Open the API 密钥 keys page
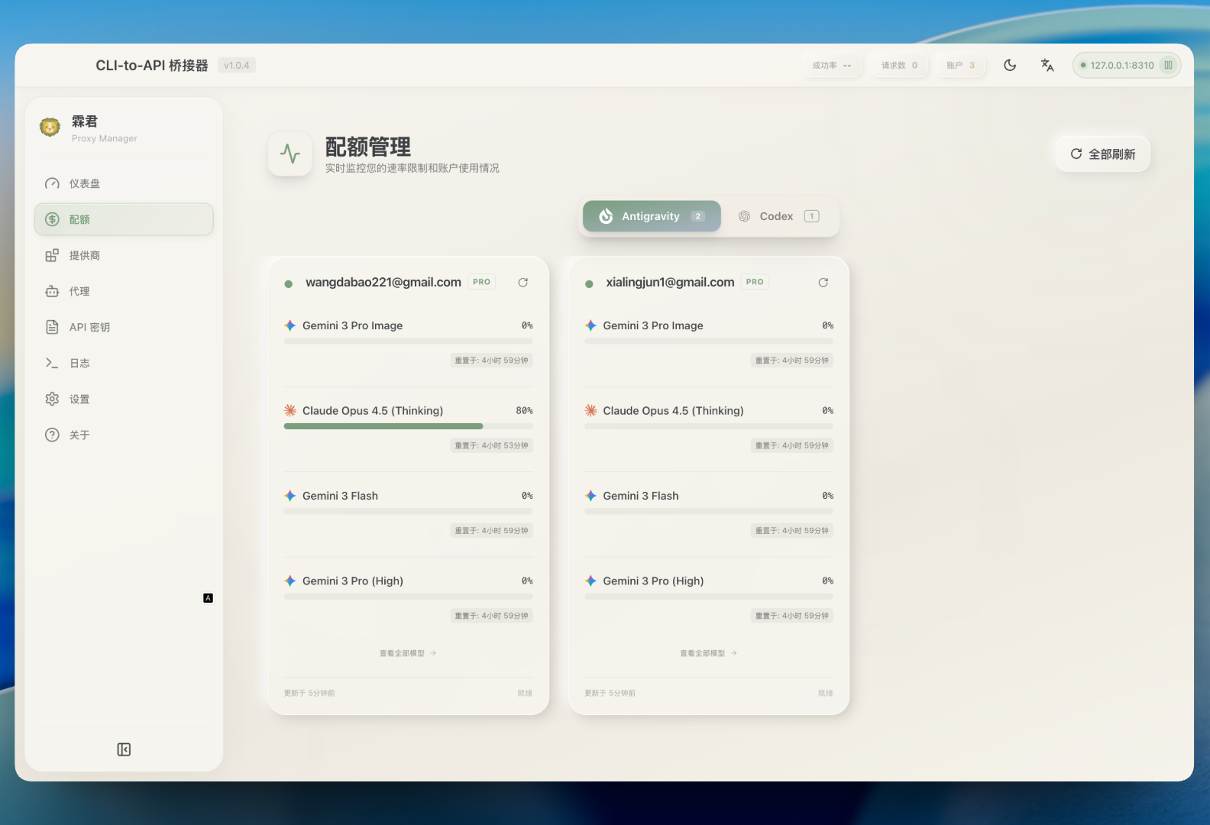The height and width of the screenshot is (825, 1210). point(89,327)
